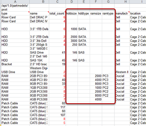Image resolution: width=146 pixels, height=126 pixels.
Task: Select the 'ramtype' header cell
Action: tap(108, 14)
